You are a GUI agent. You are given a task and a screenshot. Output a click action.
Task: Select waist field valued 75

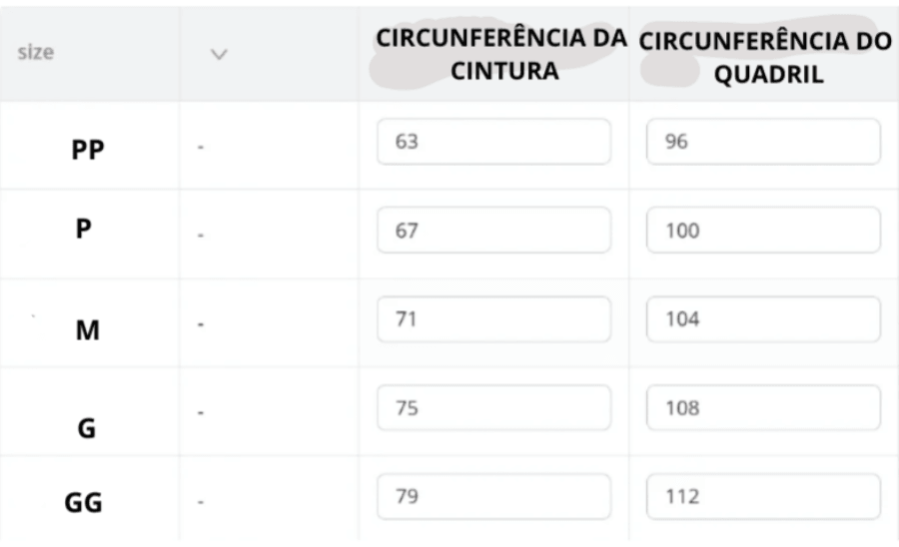pos(493,408)
